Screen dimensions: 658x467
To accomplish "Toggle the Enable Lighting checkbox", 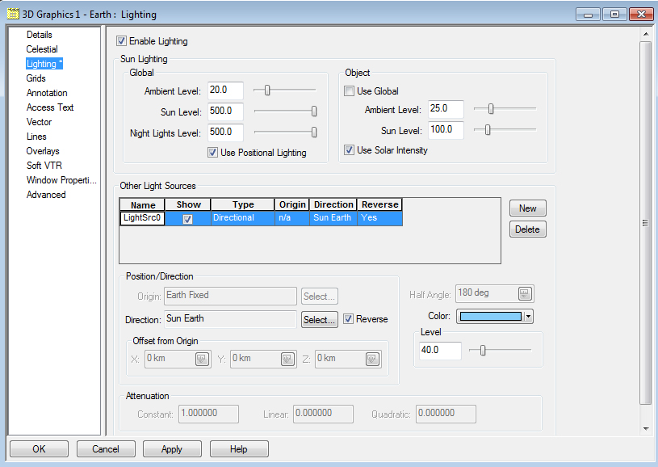I will click(x=122, y=41).
